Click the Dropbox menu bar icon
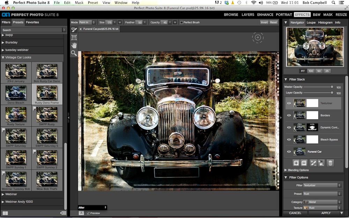Screen dimensions: 349x218 pyautogui.click(x=227, y=3)
